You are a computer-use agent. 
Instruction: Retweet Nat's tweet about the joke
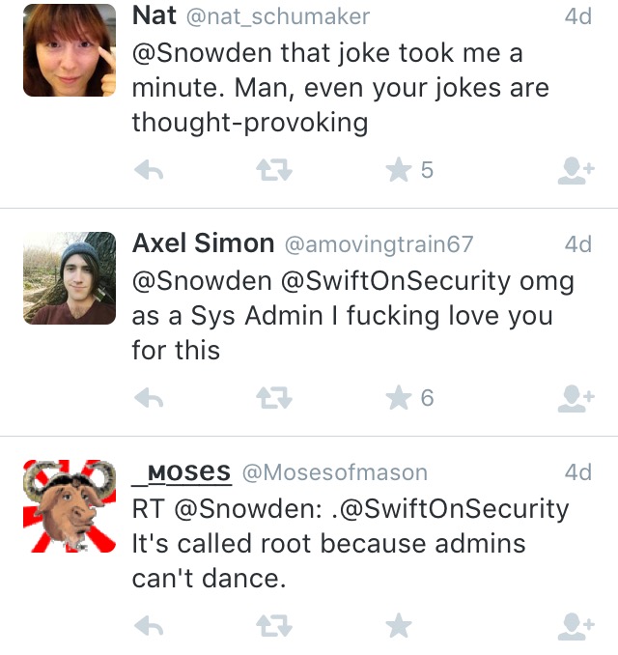[273, 171]
